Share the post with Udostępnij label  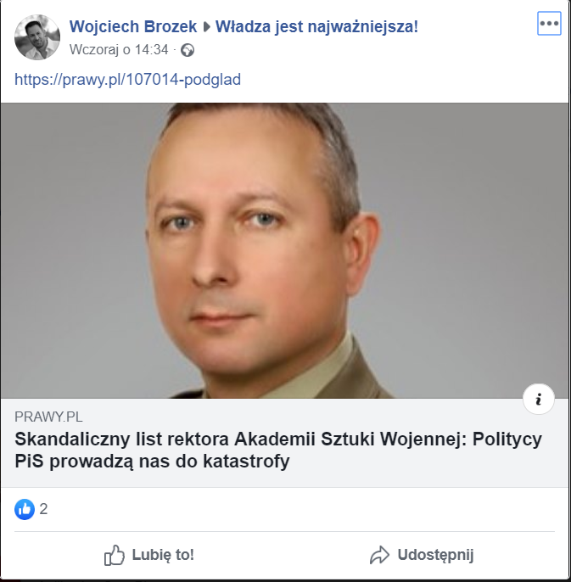coord(422,555)
